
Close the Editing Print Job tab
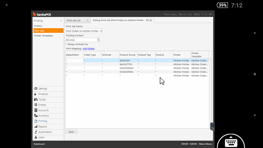(151, 20)
